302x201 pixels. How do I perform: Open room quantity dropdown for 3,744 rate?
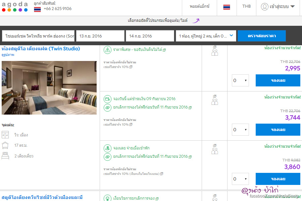tap(240, 130)
